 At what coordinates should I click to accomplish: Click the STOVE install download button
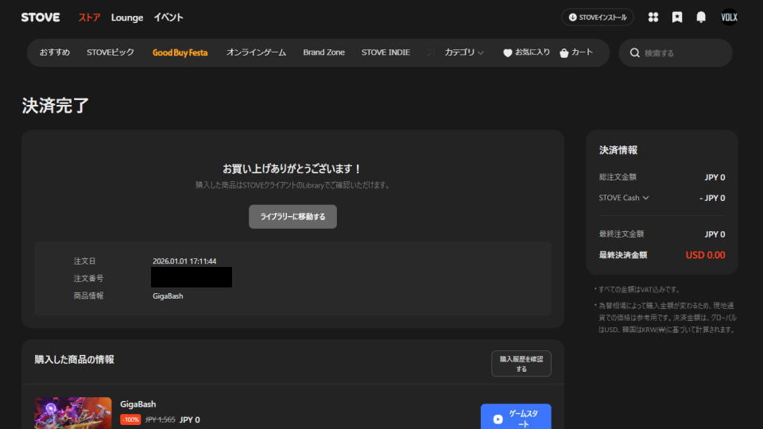coord(598,17)
